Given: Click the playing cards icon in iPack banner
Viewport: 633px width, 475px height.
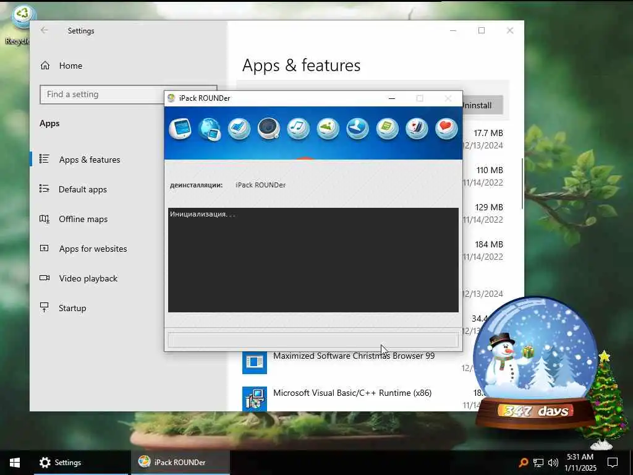Looking at the screenshot, I should click(x=417, y=129).
